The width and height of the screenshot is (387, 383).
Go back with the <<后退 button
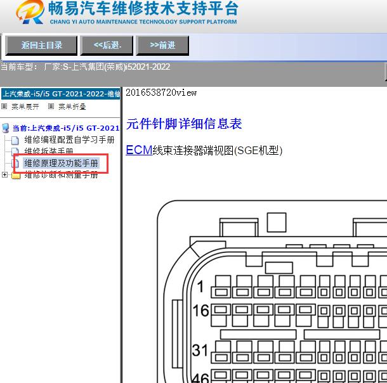(x=107, y=45)
